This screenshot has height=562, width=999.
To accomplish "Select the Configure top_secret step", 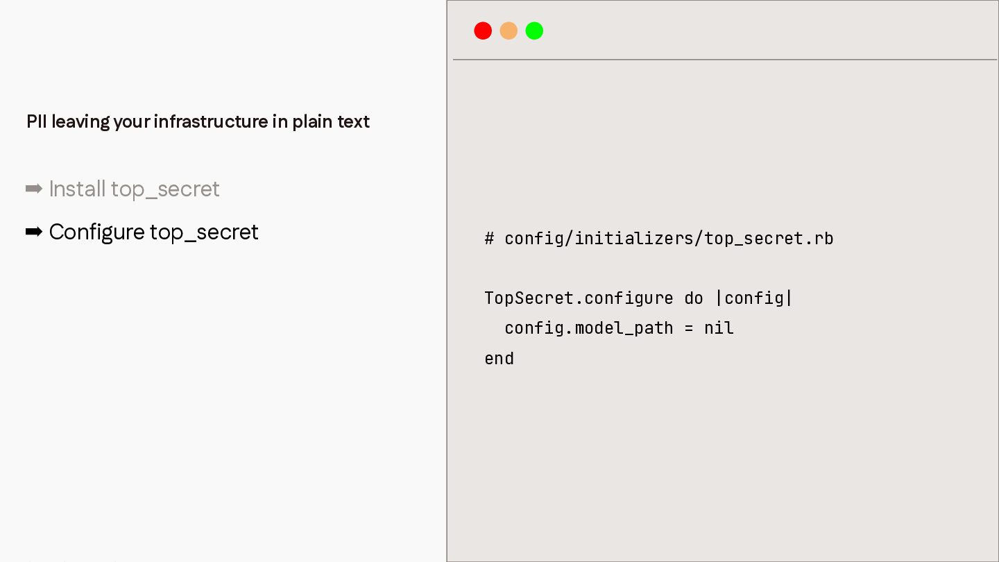I will click(142, 232).
